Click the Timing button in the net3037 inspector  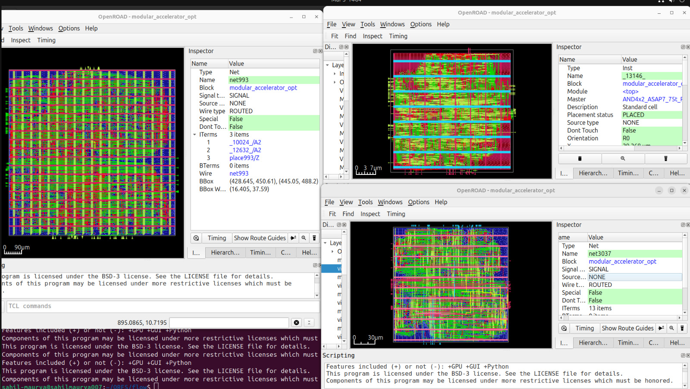click(584, 328)
